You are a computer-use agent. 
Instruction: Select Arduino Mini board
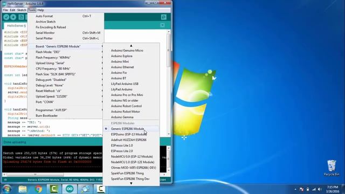coord(131,61)
